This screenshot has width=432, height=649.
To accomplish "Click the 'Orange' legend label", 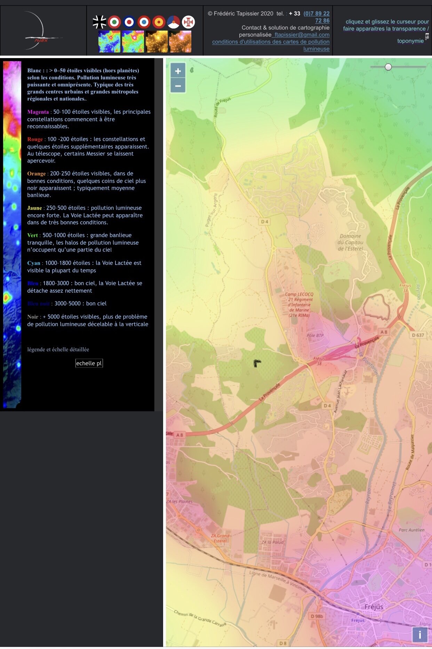I will 37,173.
